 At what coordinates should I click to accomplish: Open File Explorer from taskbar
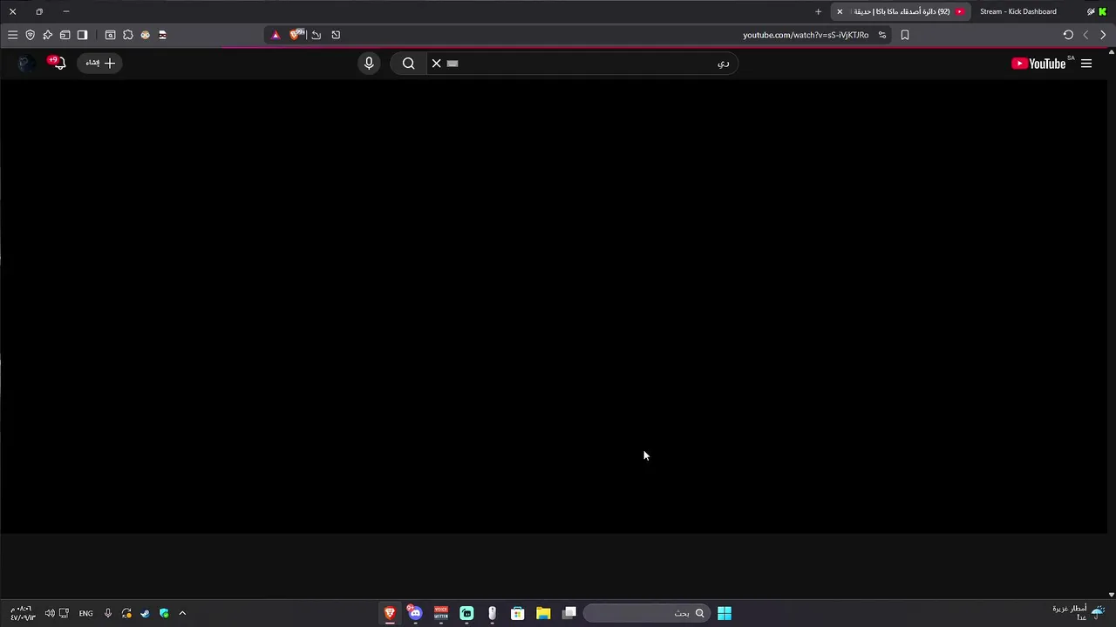click(543, 613)
